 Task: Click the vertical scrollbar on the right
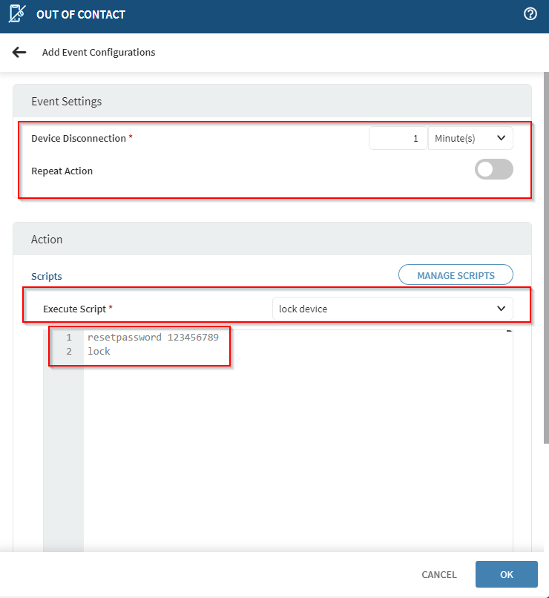(545, 260)
